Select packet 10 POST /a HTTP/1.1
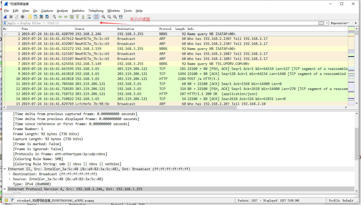 [x=175, y=79]
